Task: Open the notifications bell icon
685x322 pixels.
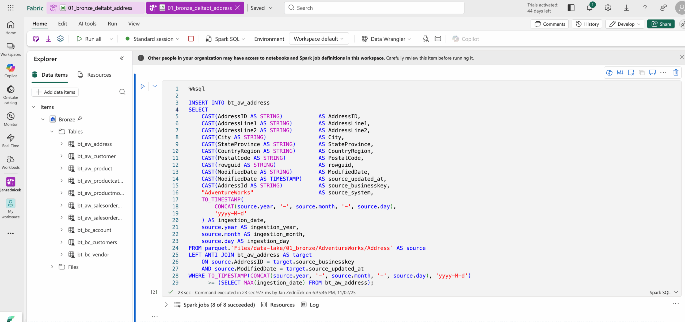Action: click(x=589, y=8)
